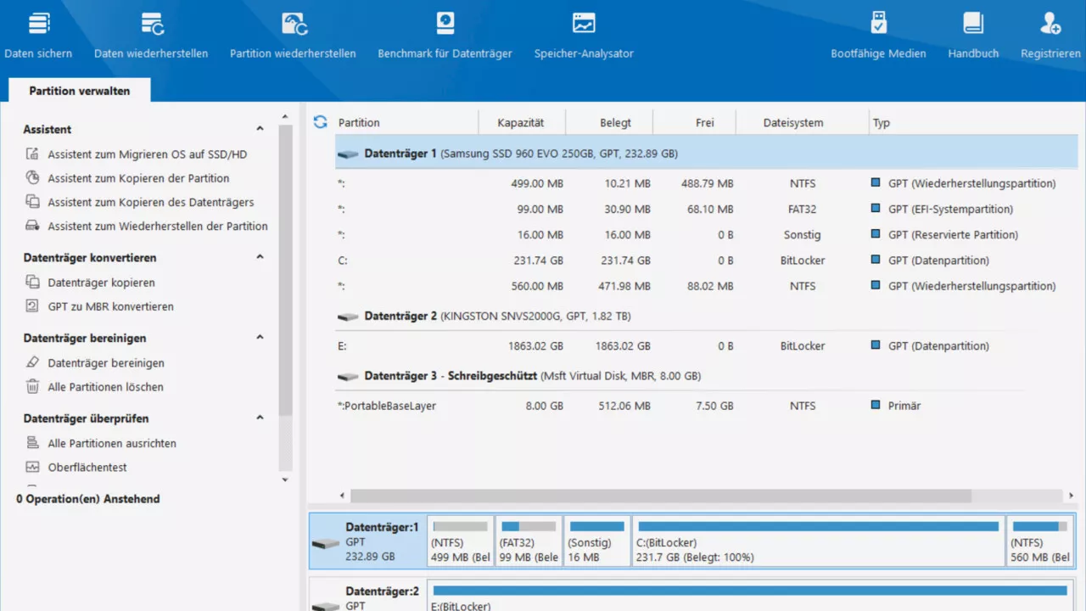Screen dimensions: 1086x611
Task: Select Alle Partitionen löschen
Action: 106,386
